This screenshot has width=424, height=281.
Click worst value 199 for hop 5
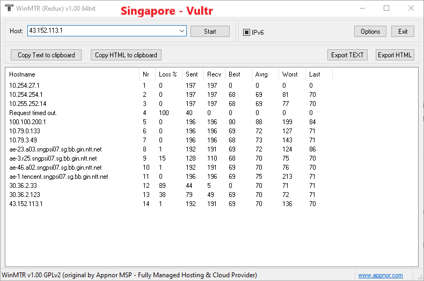tap(287, 122)
